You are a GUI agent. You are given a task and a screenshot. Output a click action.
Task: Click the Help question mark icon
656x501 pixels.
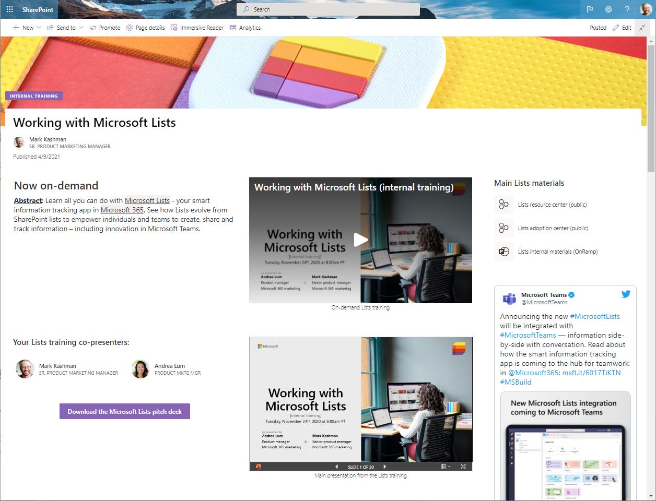click(627, 9)
